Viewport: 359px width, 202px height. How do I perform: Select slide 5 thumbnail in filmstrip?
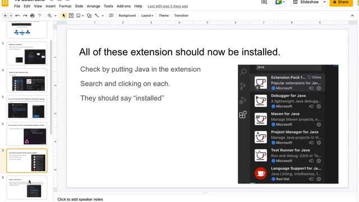point(27,107)
